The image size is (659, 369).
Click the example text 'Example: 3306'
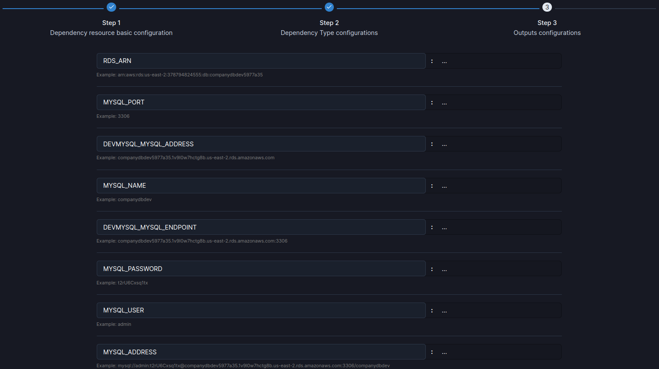pos(113,116)
